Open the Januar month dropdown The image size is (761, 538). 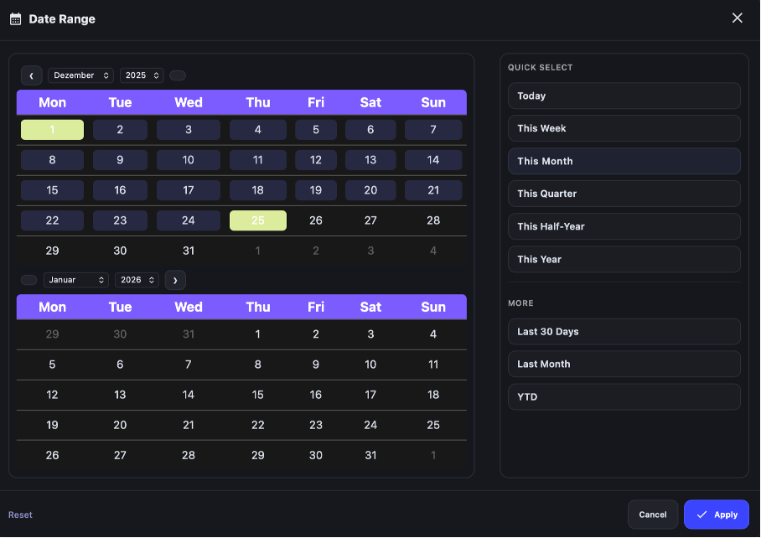tap(75, 281)
